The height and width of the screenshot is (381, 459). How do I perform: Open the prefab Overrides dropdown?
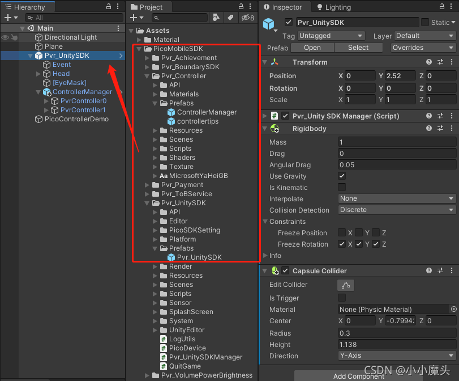click(x=423, y=48)
